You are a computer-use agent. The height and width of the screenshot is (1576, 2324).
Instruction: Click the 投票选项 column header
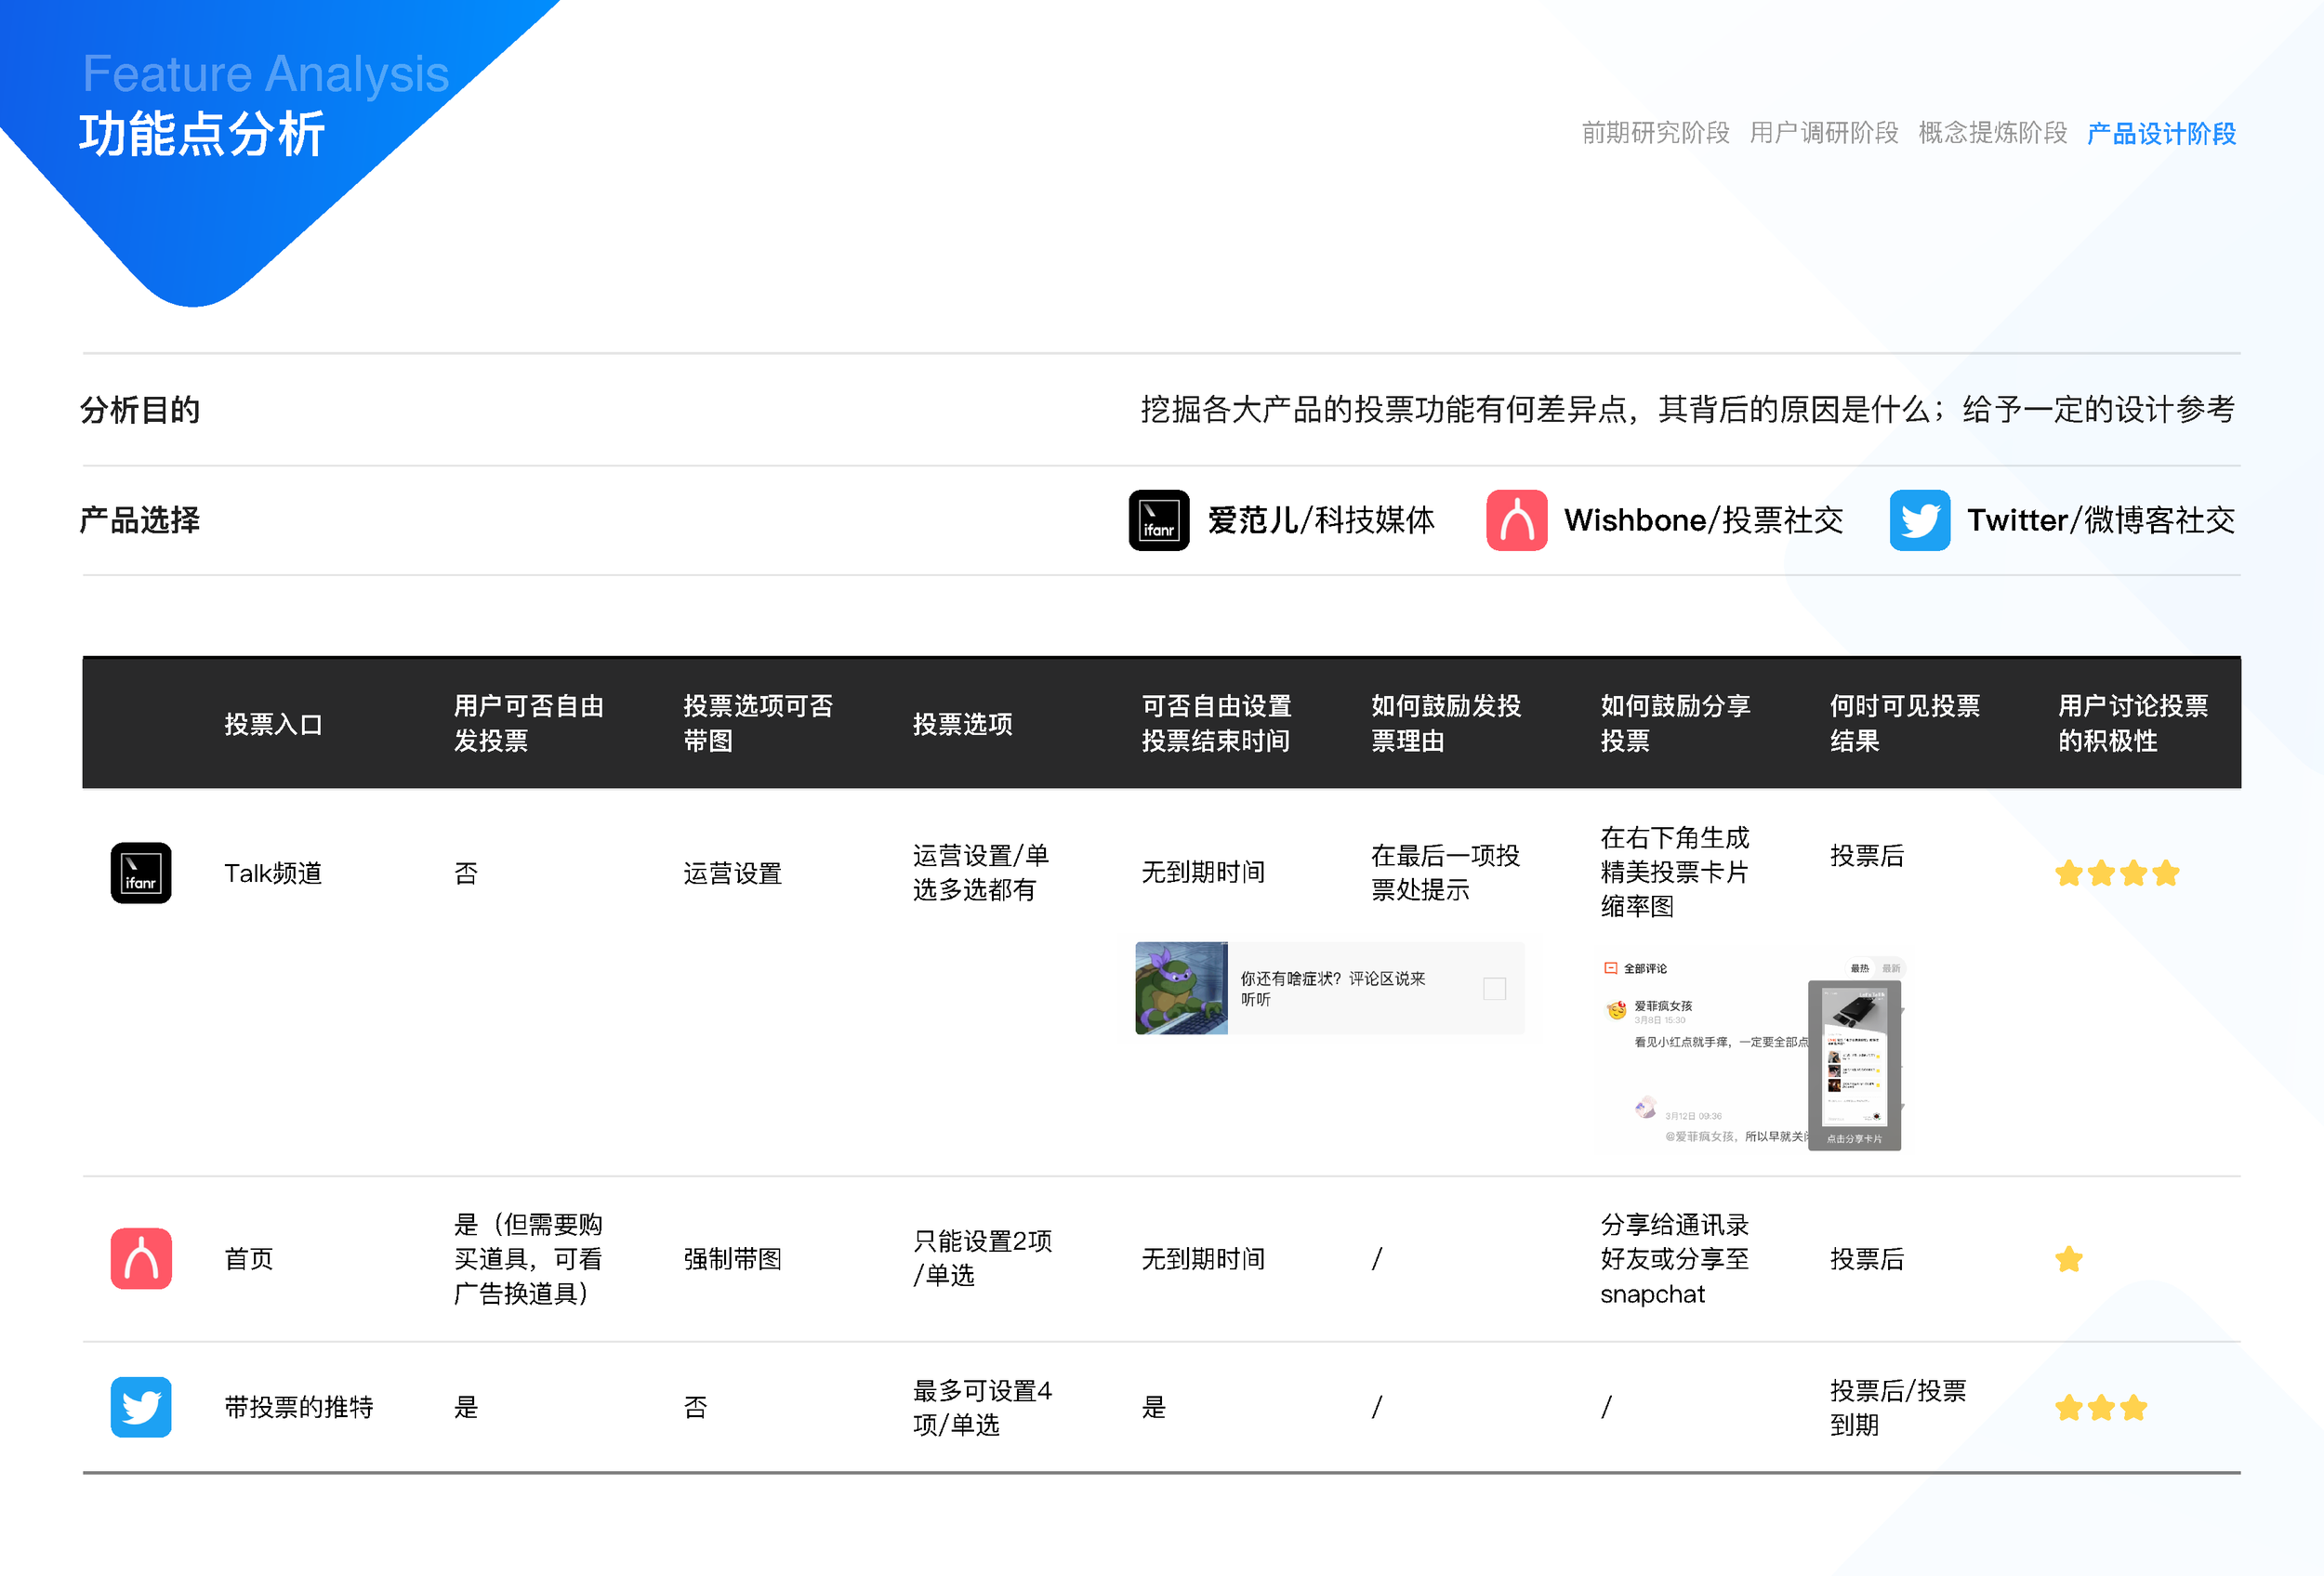coord(962,725)
